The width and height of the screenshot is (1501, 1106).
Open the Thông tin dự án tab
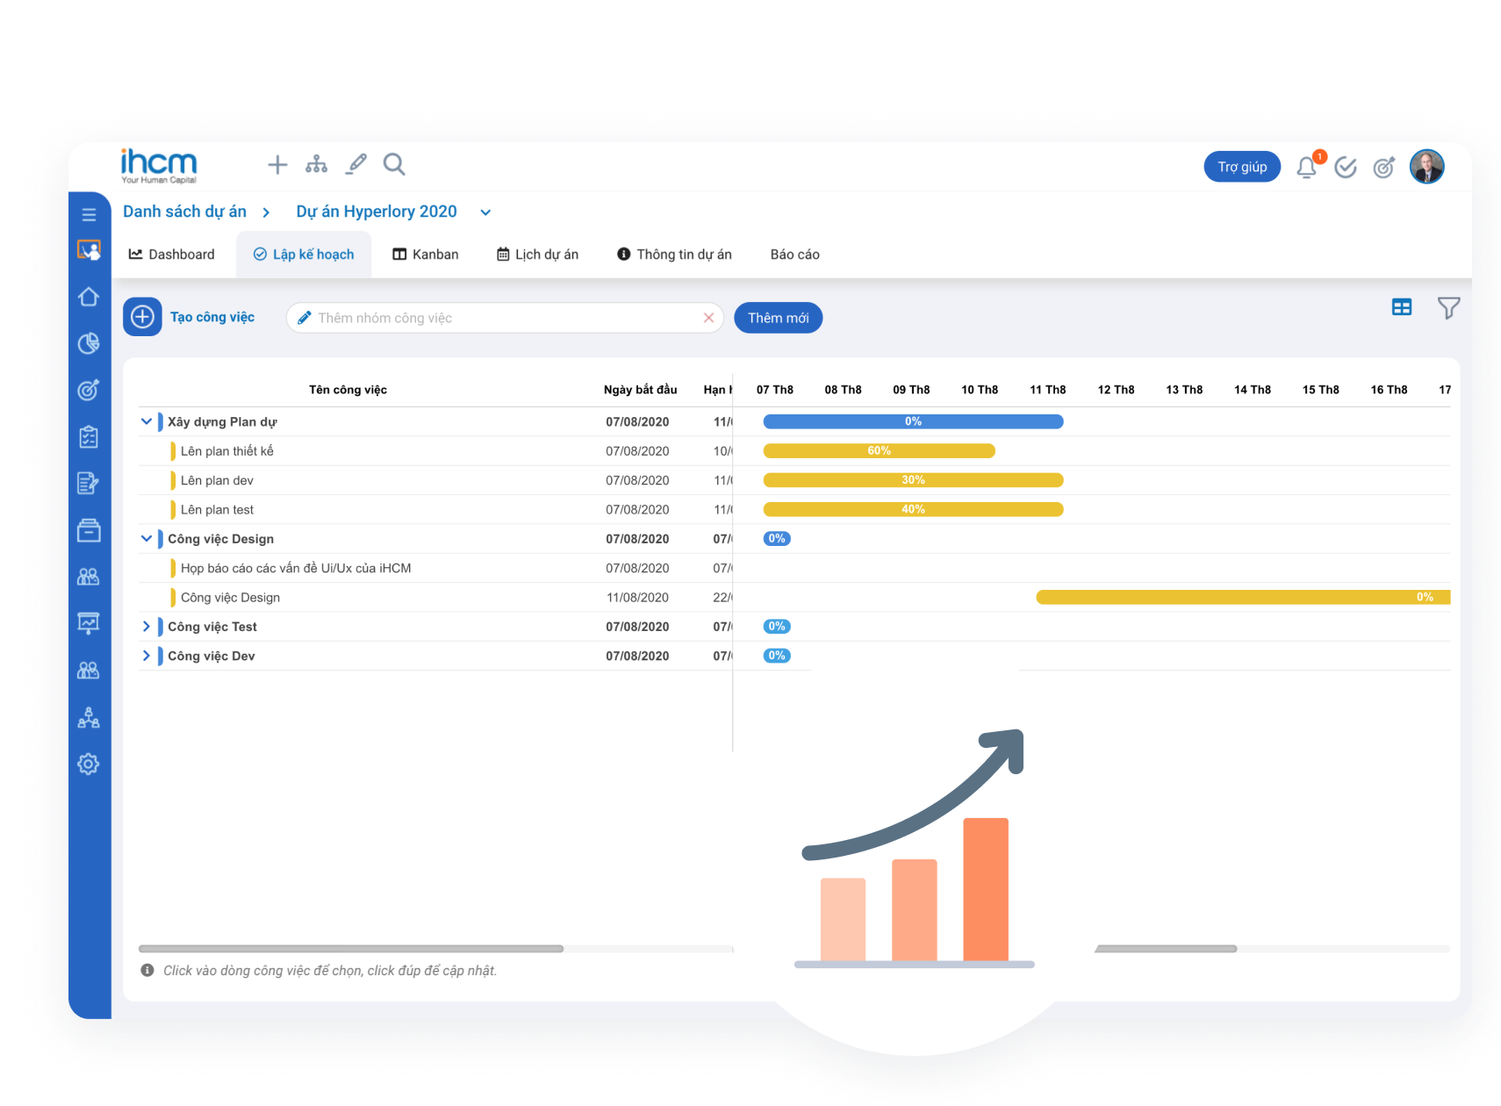point(674,255)
